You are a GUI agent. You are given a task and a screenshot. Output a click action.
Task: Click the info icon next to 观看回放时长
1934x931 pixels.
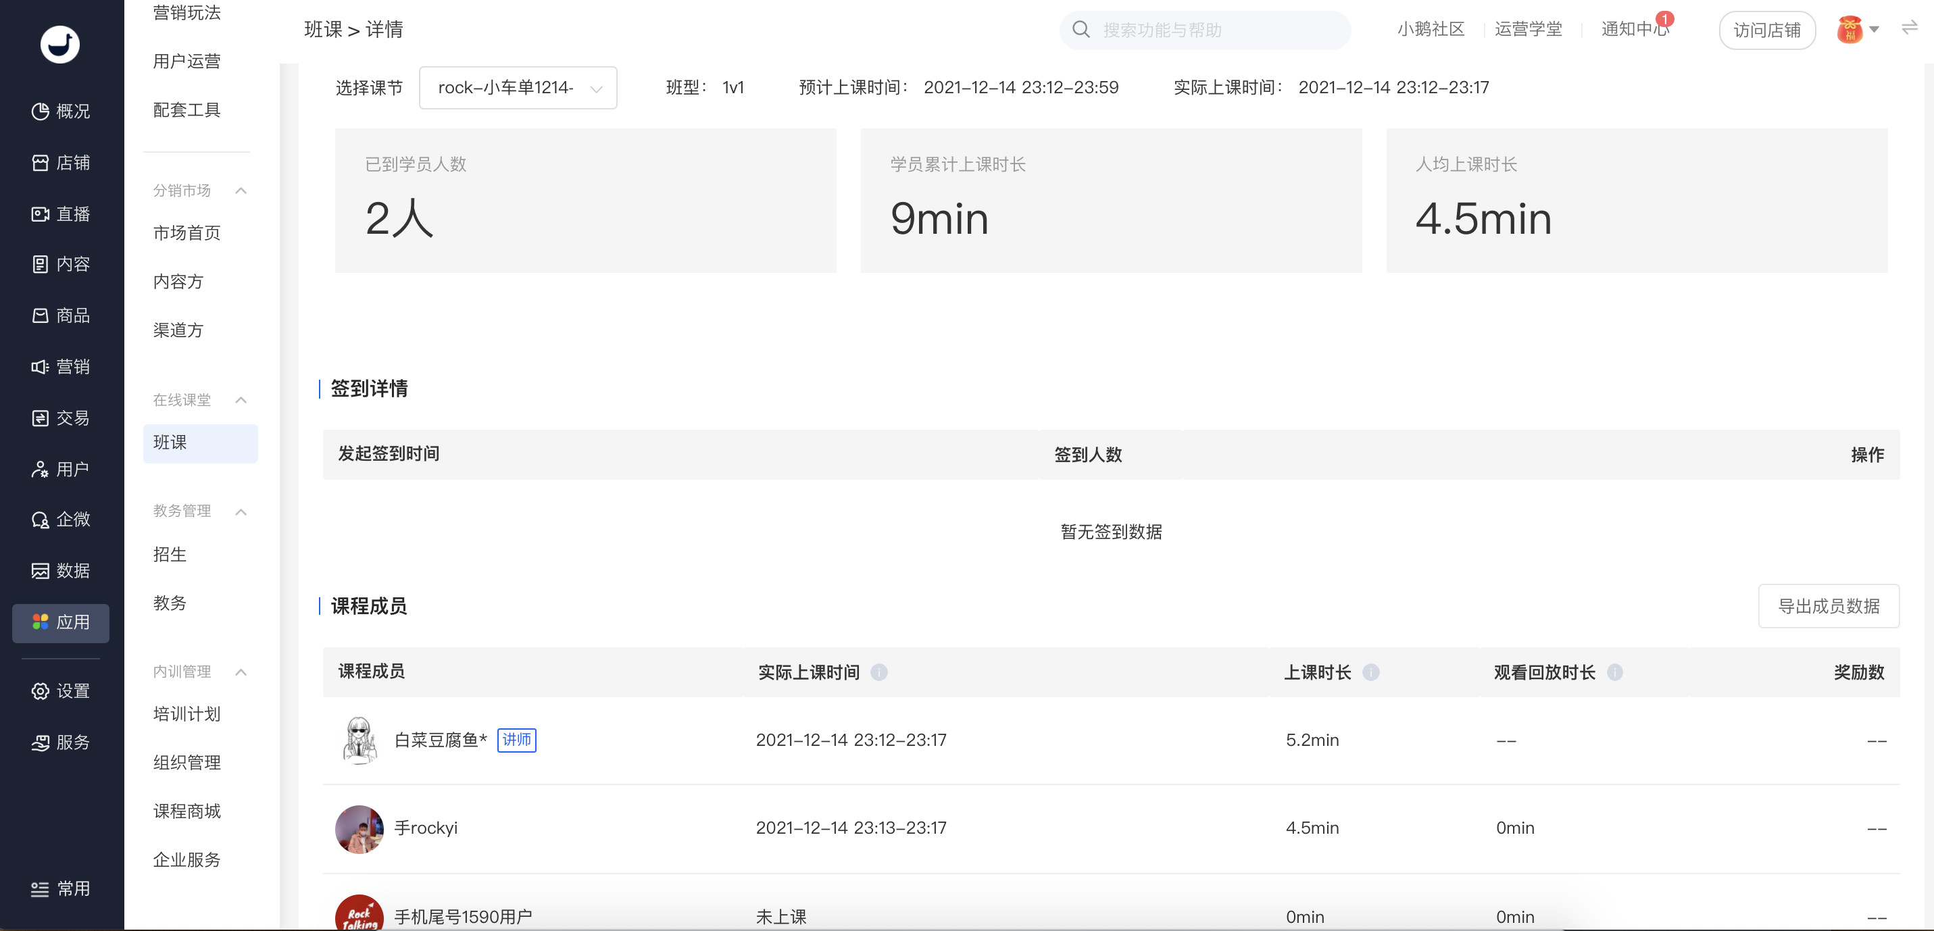coord(1615,672)
